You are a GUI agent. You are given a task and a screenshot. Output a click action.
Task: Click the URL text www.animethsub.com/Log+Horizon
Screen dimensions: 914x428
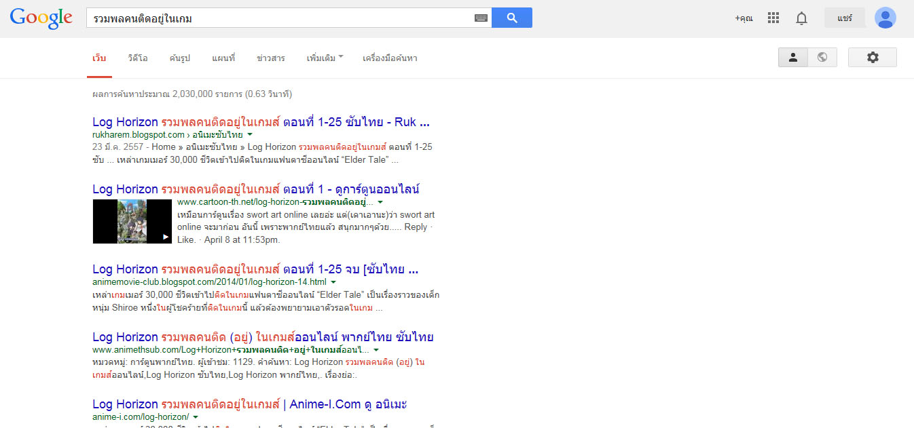(231, 350)
